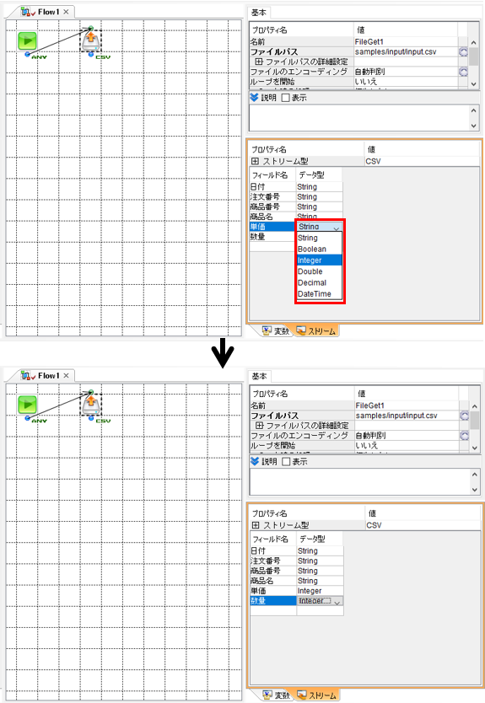Click the green Start component in lower flow
This screenshot has height=703, width=485.
click(27, 405)
